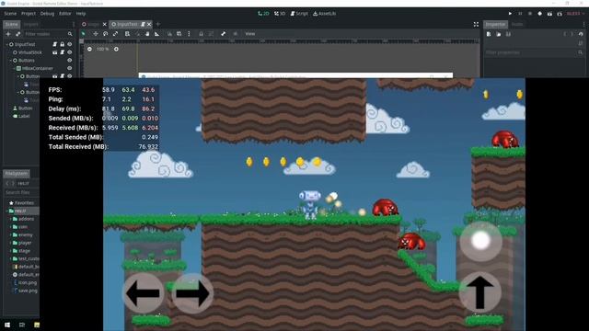Viewport: 589px width, 331px height.
Task: Open the Inspector object history icon
Action: pos(581,34)
